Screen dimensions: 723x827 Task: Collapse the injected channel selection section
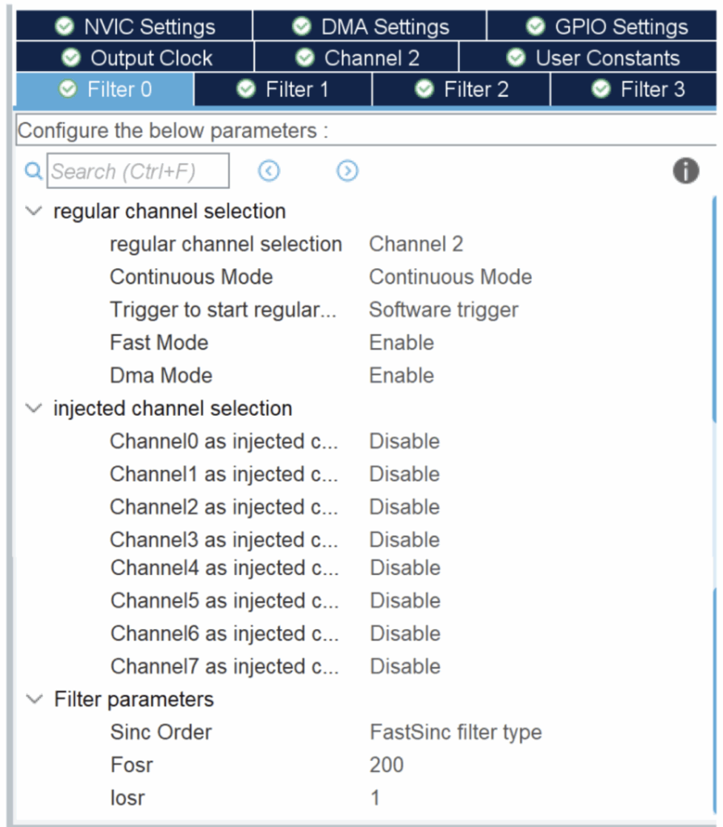point(34,409)
